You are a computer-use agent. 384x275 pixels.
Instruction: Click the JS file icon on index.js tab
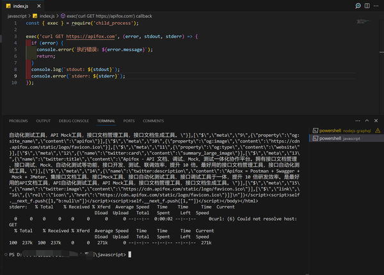point(8,6)
